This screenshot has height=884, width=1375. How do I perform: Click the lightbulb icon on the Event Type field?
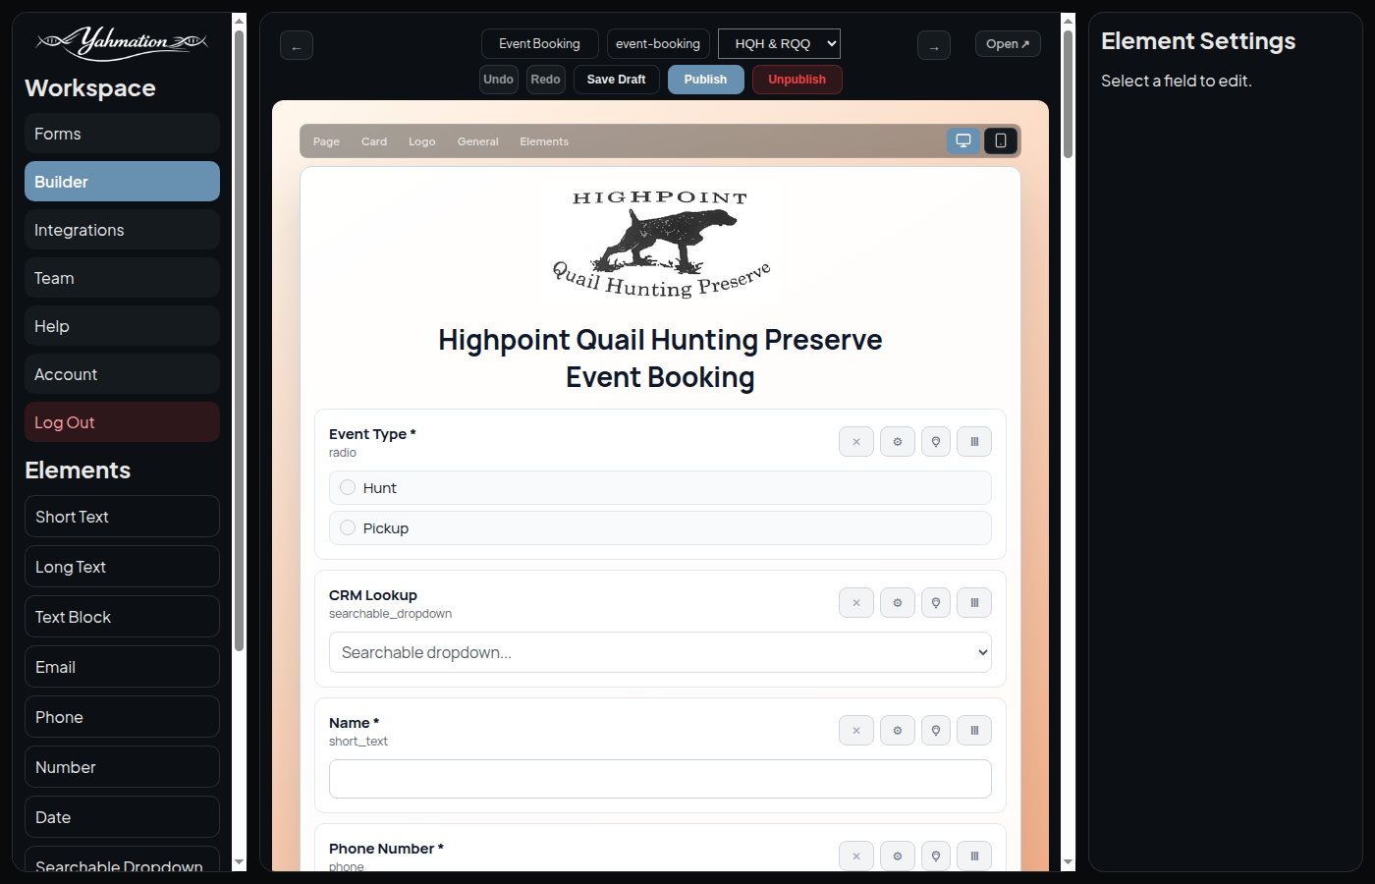pos(936,442)
